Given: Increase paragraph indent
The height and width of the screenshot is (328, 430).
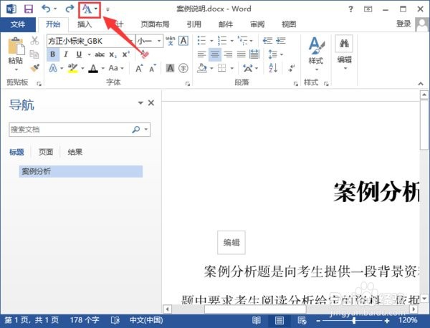Looking at the screenshot, I should 281,41.
